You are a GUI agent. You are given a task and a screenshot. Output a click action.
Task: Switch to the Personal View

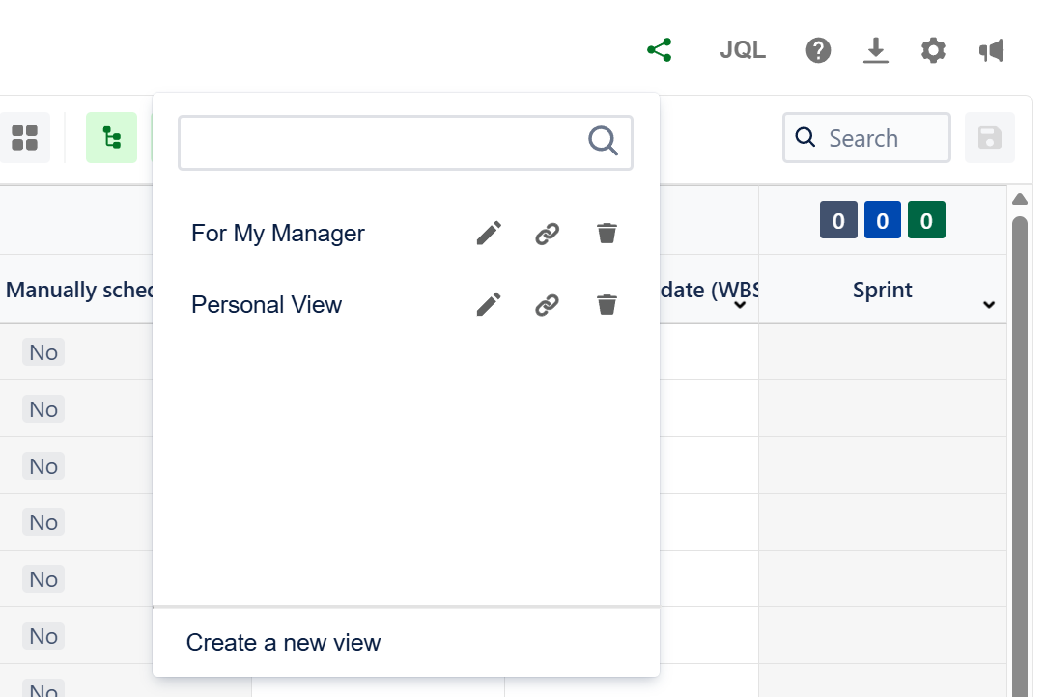coord(267,304)
